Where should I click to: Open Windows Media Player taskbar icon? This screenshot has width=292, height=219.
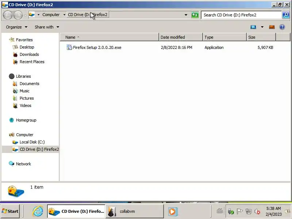point(173,212)
